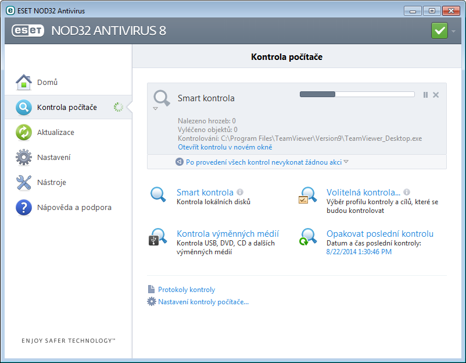Click Otevřít kontrolu v novém okně link
This screenshot has width=466, height=363.
pos(225,147)
